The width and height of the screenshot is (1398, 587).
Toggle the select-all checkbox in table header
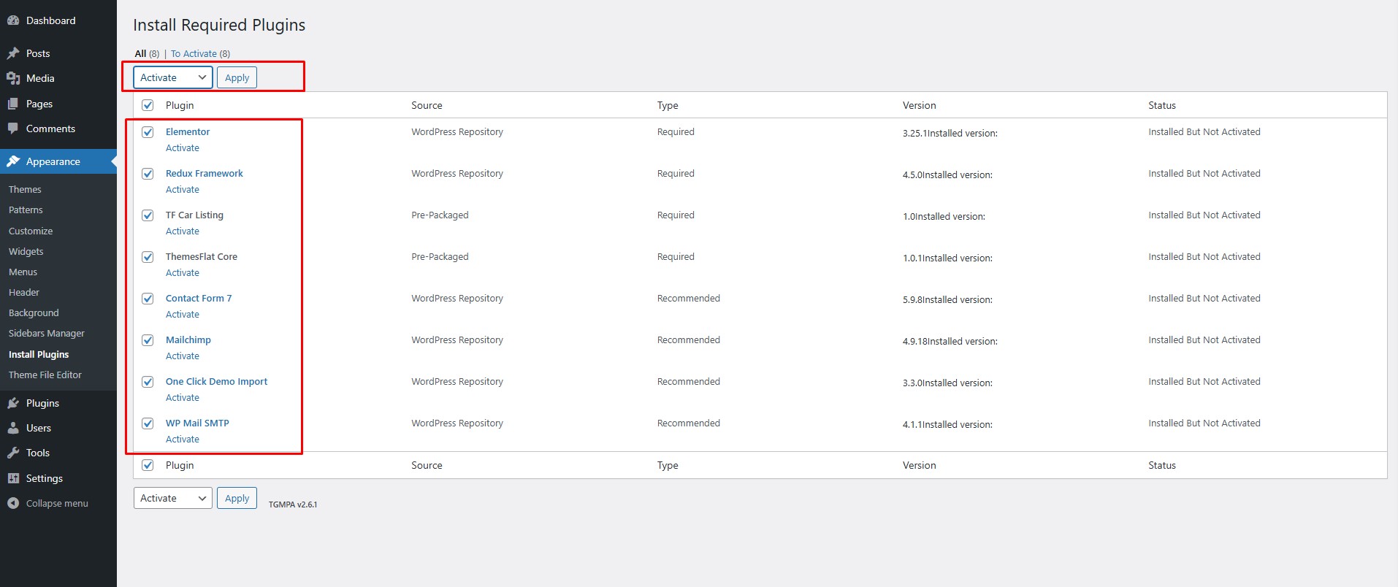[x=148, y=105]
